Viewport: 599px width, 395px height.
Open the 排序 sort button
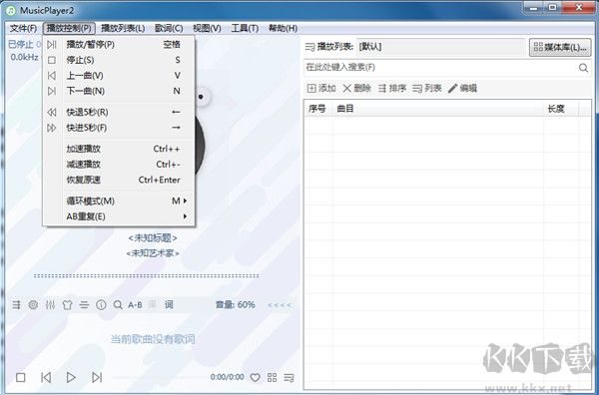392,89
